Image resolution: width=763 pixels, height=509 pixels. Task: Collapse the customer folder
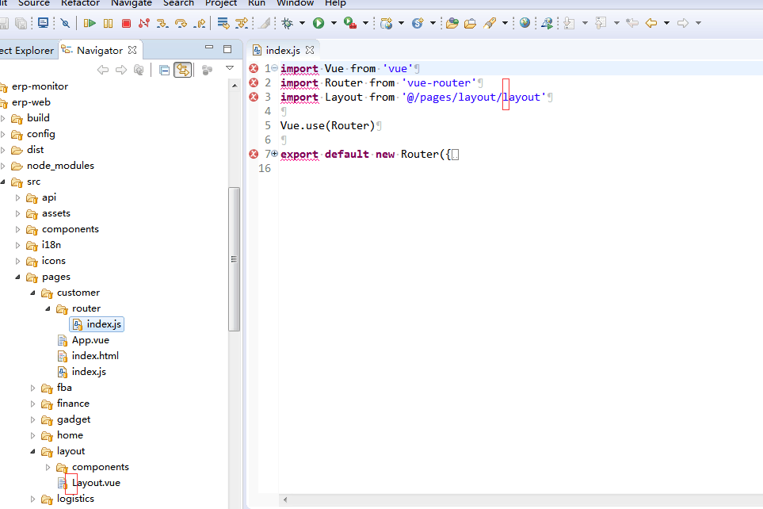(33, 293)
